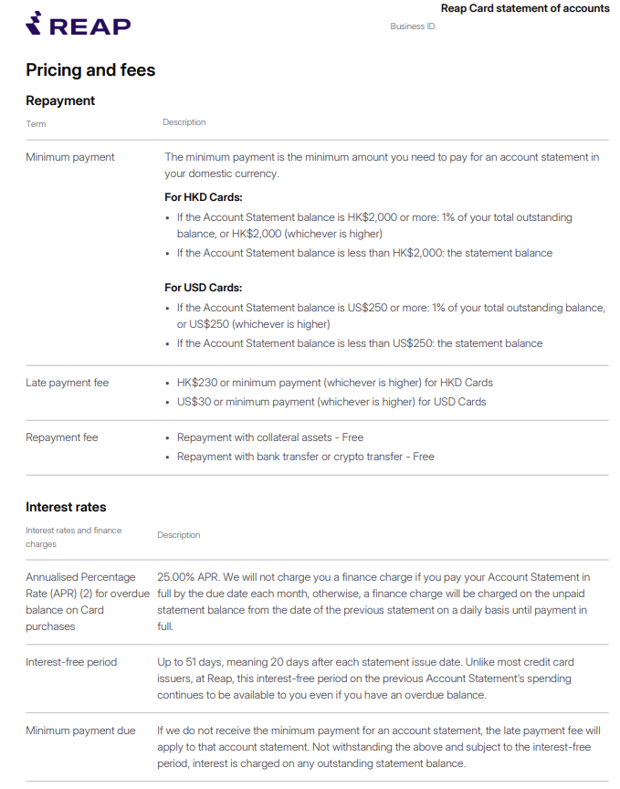Click the REAP wordmark text

coord(90,26)
